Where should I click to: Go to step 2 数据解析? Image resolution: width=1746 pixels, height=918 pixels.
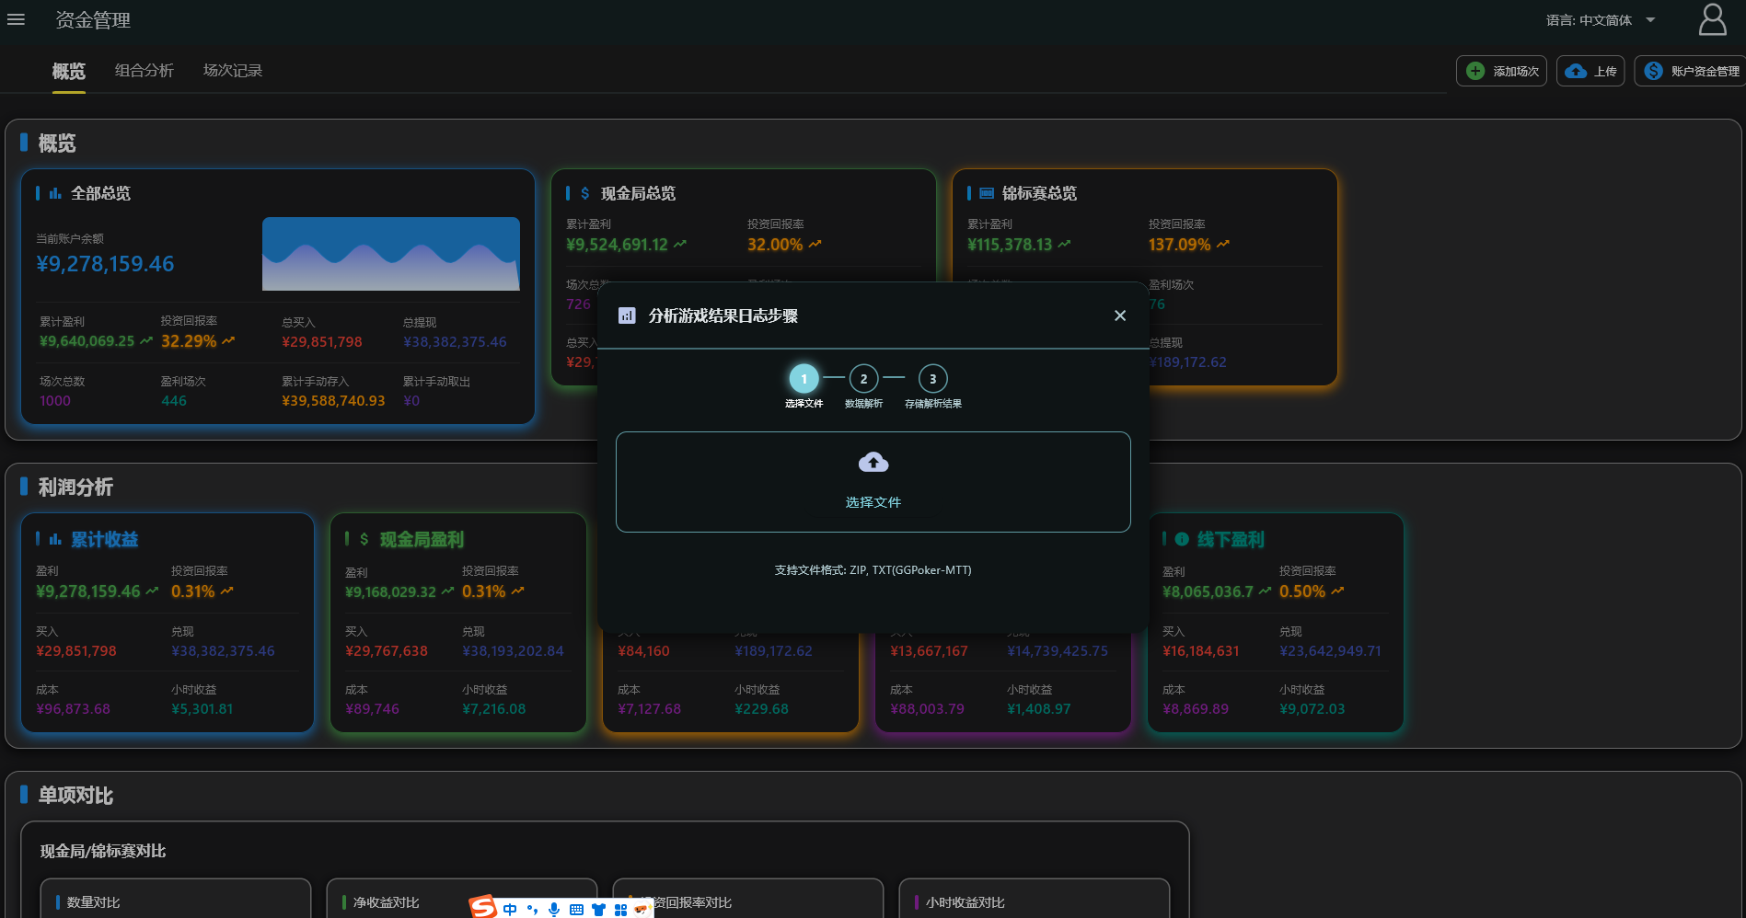tap(863, 379)
